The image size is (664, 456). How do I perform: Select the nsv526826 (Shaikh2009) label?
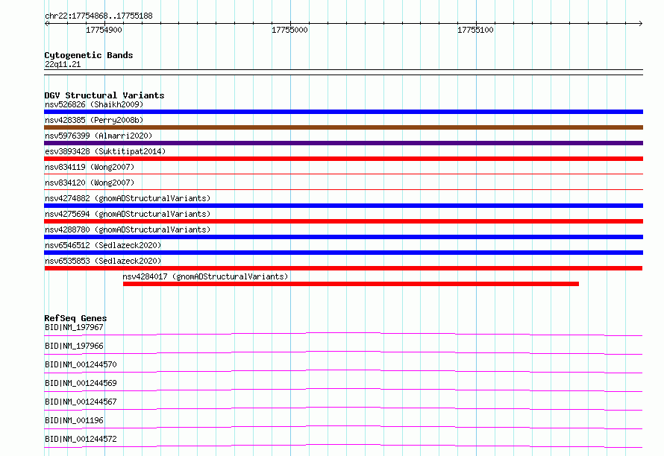[x=94, y=104]
